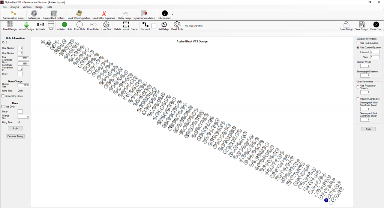Select Use Custom Equation radio button

tap(358, 48)
